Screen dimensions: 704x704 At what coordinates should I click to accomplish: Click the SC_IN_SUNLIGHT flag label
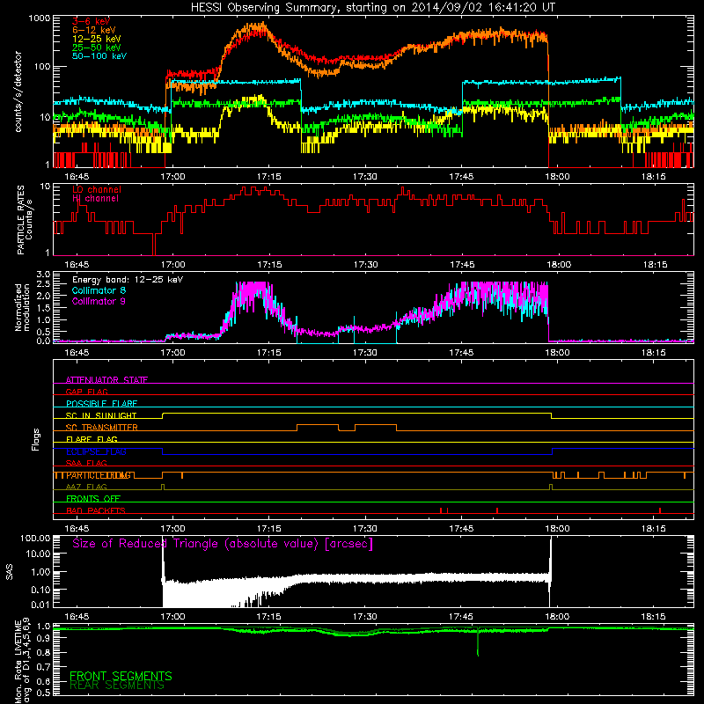point(101,415)
